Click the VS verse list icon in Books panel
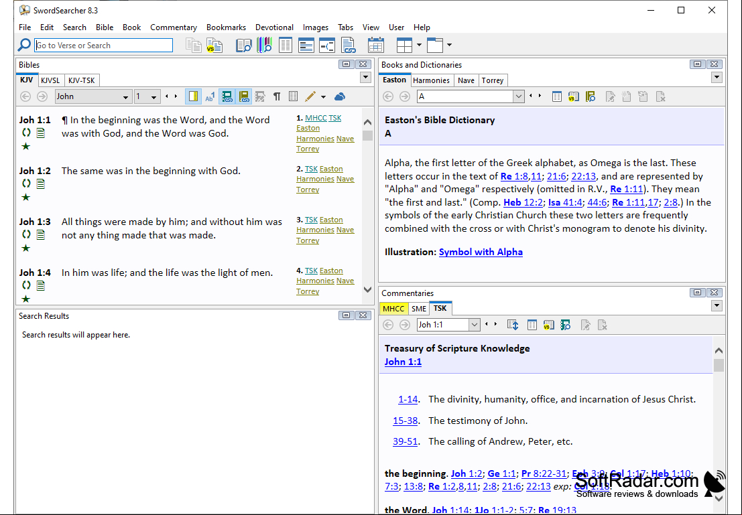Image resolution: width=742 pixels, height=515 pixels. 574,96
